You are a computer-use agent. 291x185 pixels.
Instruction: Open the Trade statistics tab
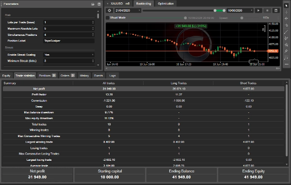[25, 76]
